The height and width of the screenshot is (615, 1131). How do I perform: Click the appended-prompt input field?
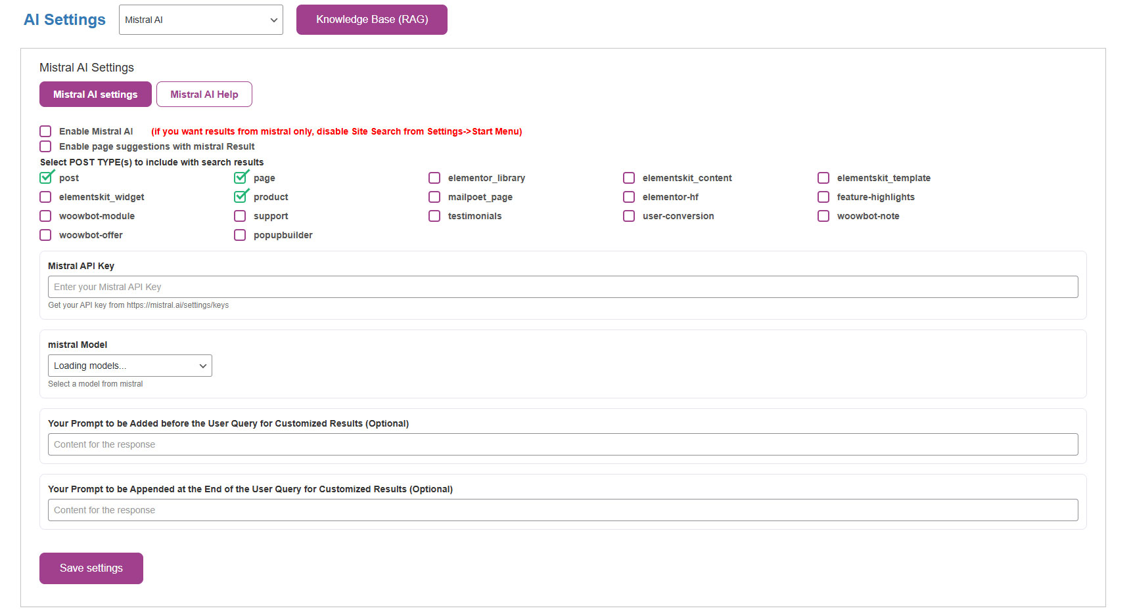coord(563,510)
